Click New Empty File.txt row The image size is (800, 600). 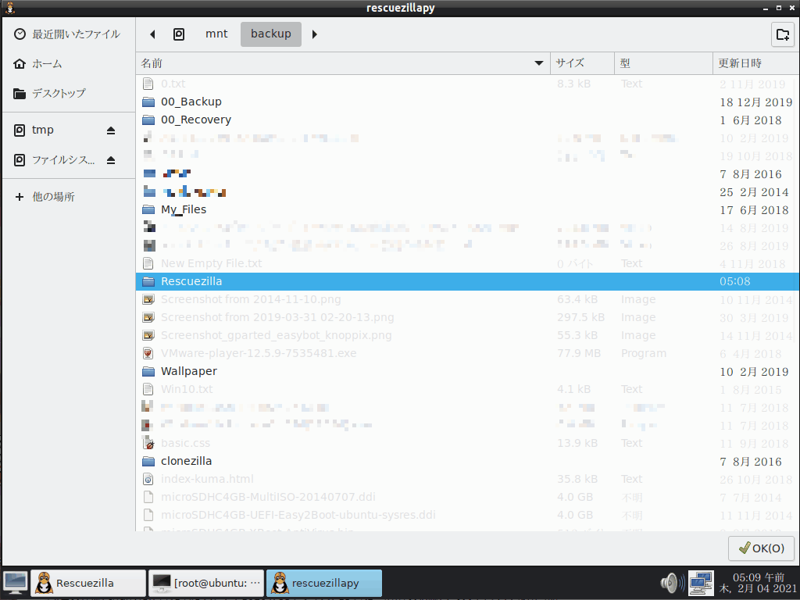coord(467,263)
